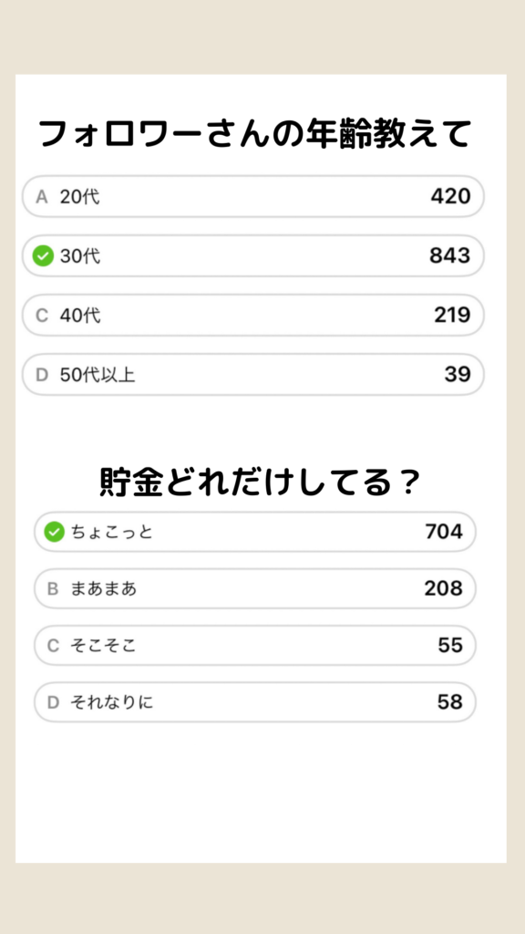Screen dimensions: 525x934
Task: Select the D それなりに option
Action: pyautogui.click(x=255, y=702)
